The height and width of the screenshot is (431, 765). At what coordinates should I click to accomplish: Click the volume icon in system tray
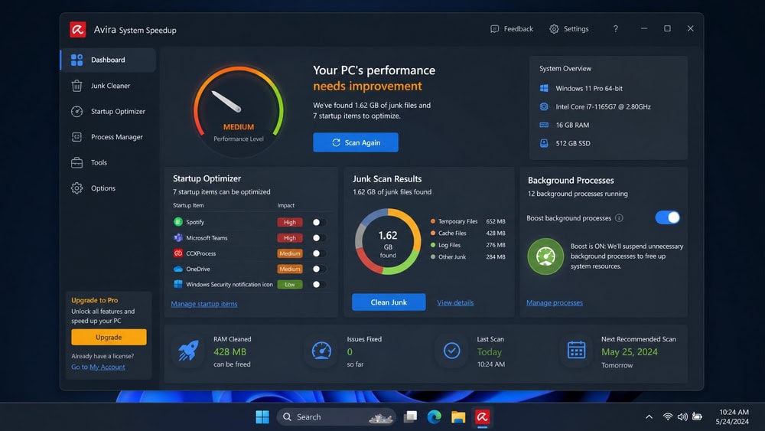682,417
